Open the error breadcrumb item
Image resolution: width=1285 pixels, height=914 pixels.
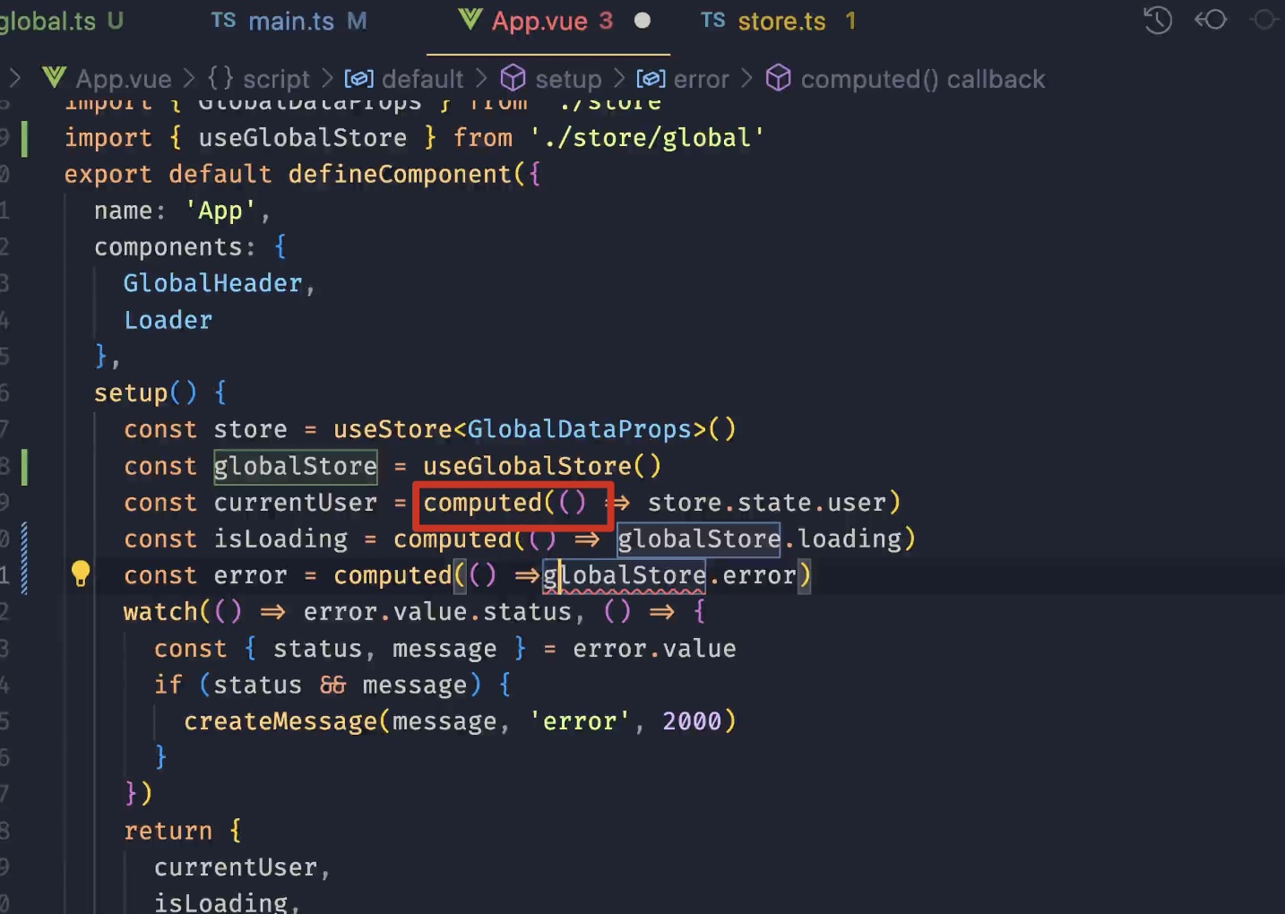coord(701,79)
